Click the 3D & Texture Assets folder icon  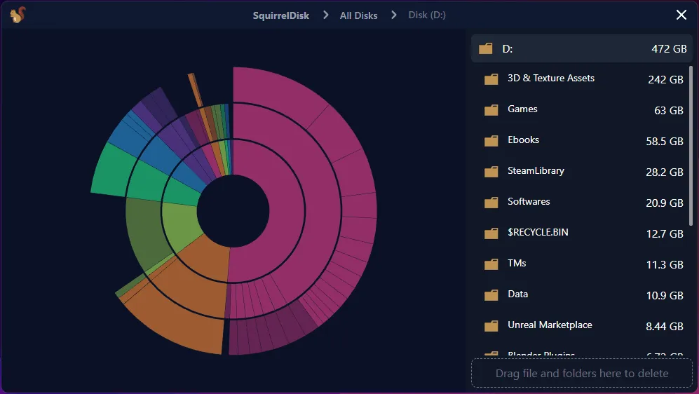click(x=491, y=79)
